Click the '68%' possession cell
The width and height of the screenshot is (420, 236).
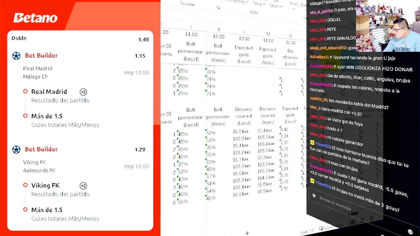[182, 71]
